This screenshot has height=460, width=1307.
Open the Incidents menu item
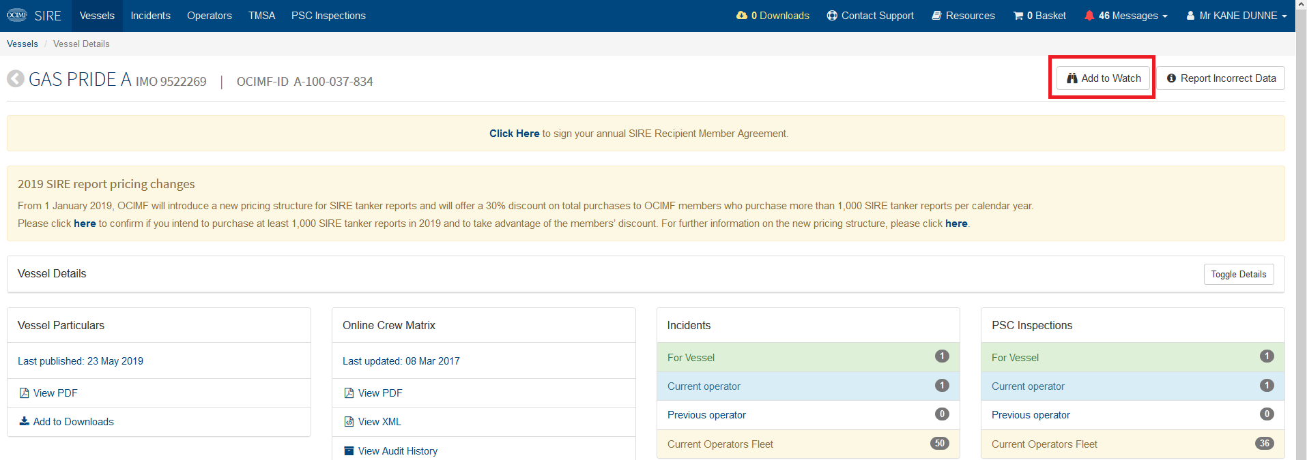coord(151,16)
